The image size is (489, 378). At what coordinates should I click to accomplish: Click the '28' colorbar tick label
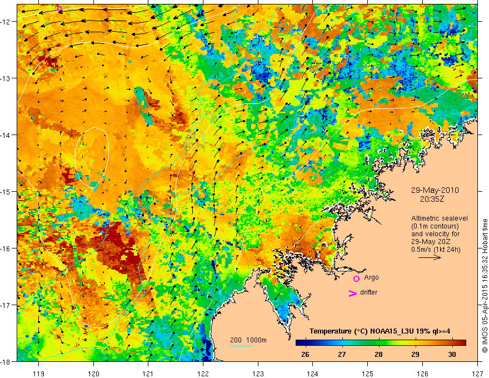pyautogui.click(x=378, y=354)
